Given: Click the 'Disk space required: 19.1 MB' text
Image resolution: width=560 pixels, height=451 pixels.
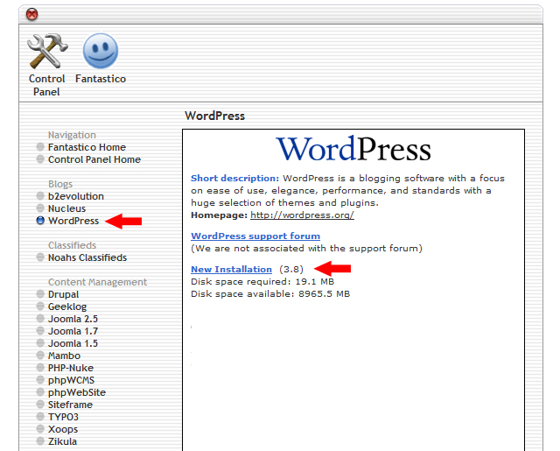Looking at the screenshot, I should (262, 282).
